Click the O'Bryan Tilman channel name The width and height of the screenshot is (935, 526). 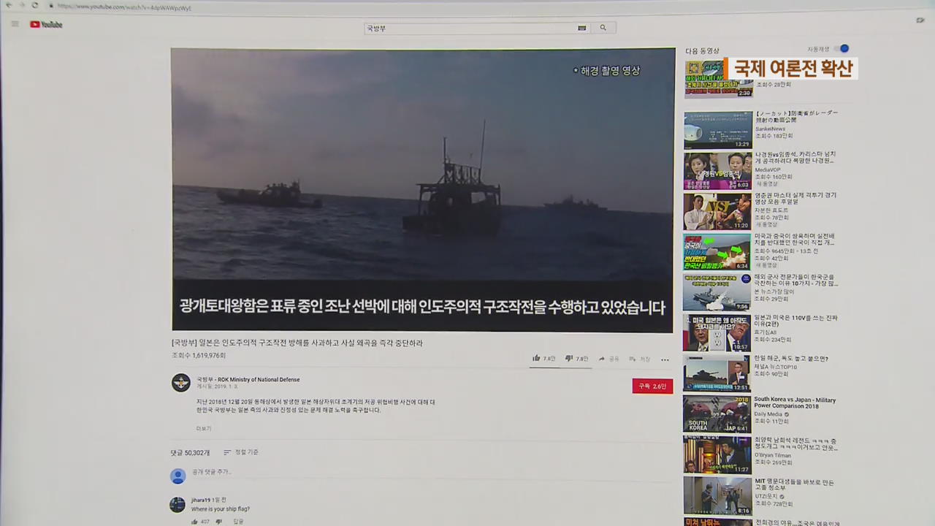pyautogui.click(x=773, y=455)
